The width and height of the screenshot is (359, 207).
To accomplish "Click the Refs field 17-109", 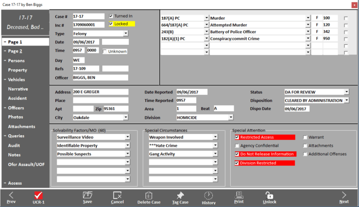I will tap(86, 69).
